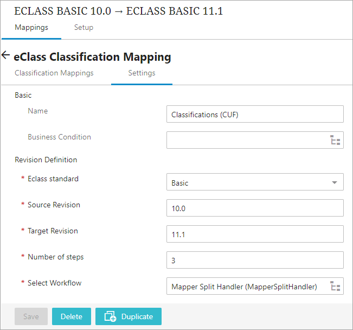353x330 pixels.
Task: Click the Mapper Split Handler workflow field
Action: pyautogui.click(x=248, y=286)
